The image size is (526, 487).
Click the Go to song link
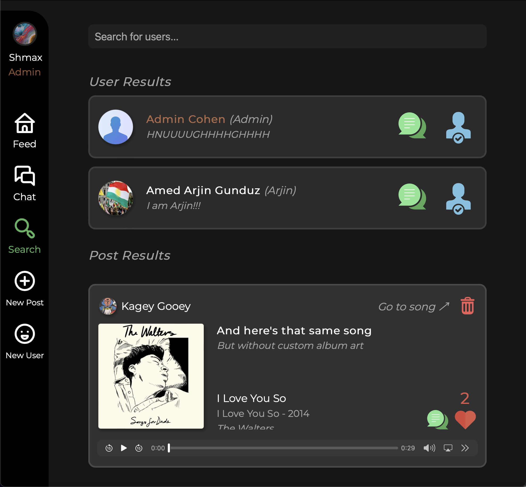414,307
